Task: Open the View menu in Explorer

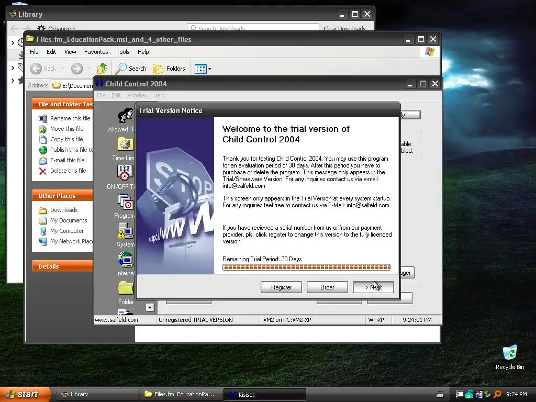Action: pos(70,52)
